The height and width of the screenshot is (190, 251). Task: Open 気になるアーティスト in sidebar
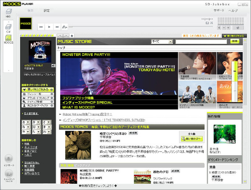[38, 105]
